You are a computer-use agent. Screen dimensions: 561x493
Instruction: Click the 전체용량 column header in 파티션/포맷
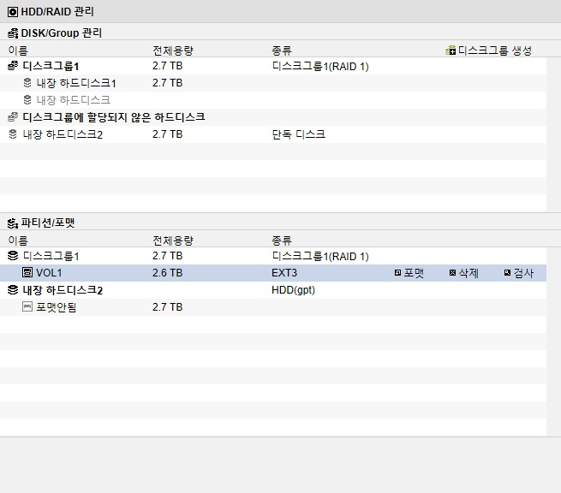[x=173, y=241]
